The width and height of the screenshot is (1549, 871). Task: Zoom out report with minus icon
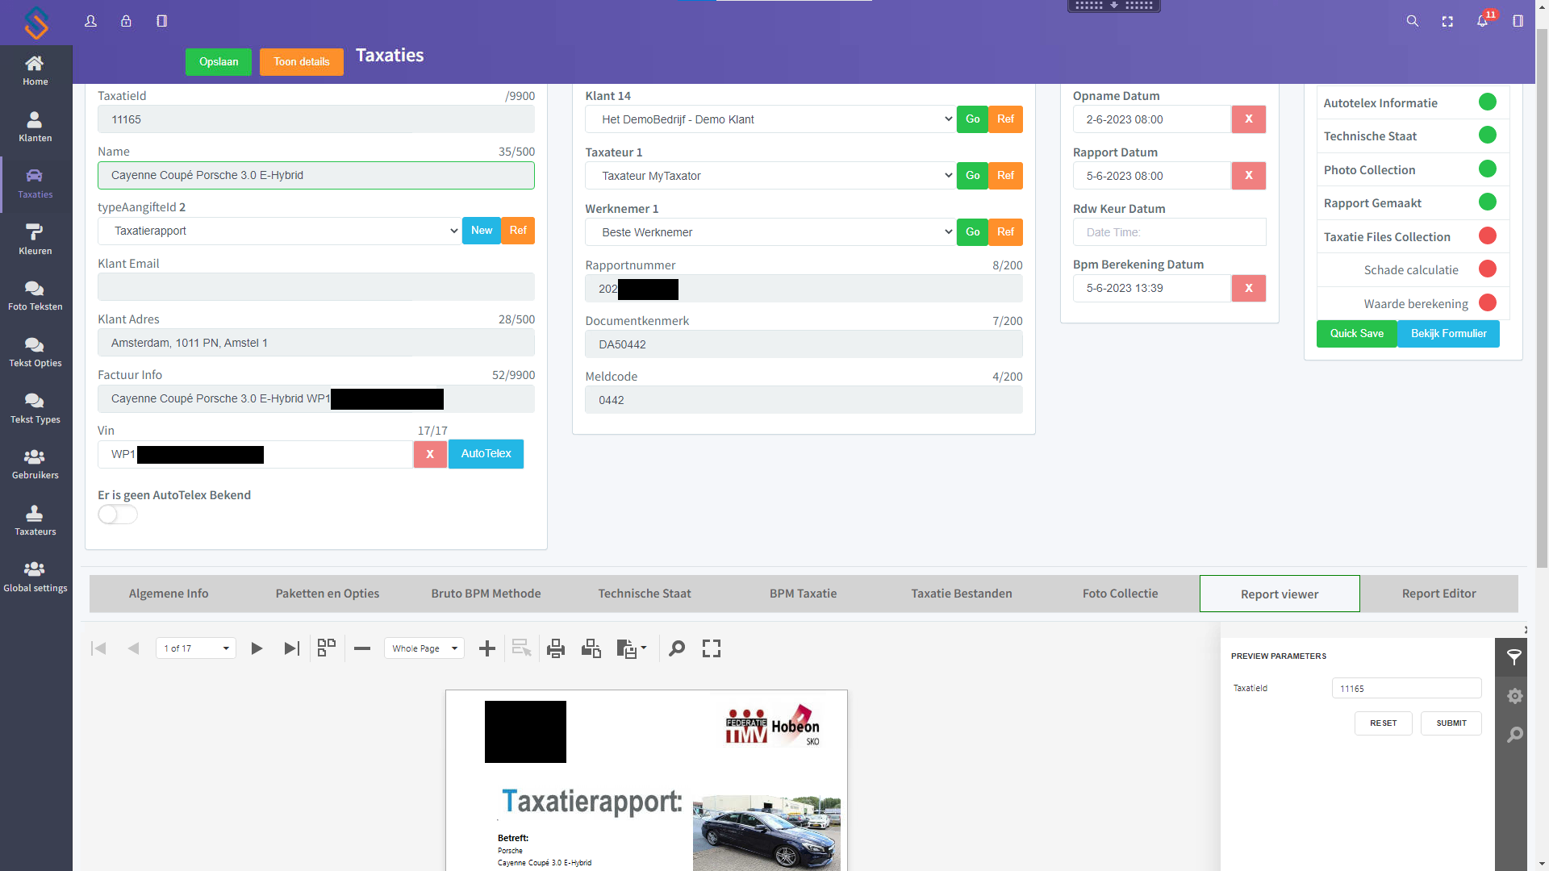coord(362,648)
